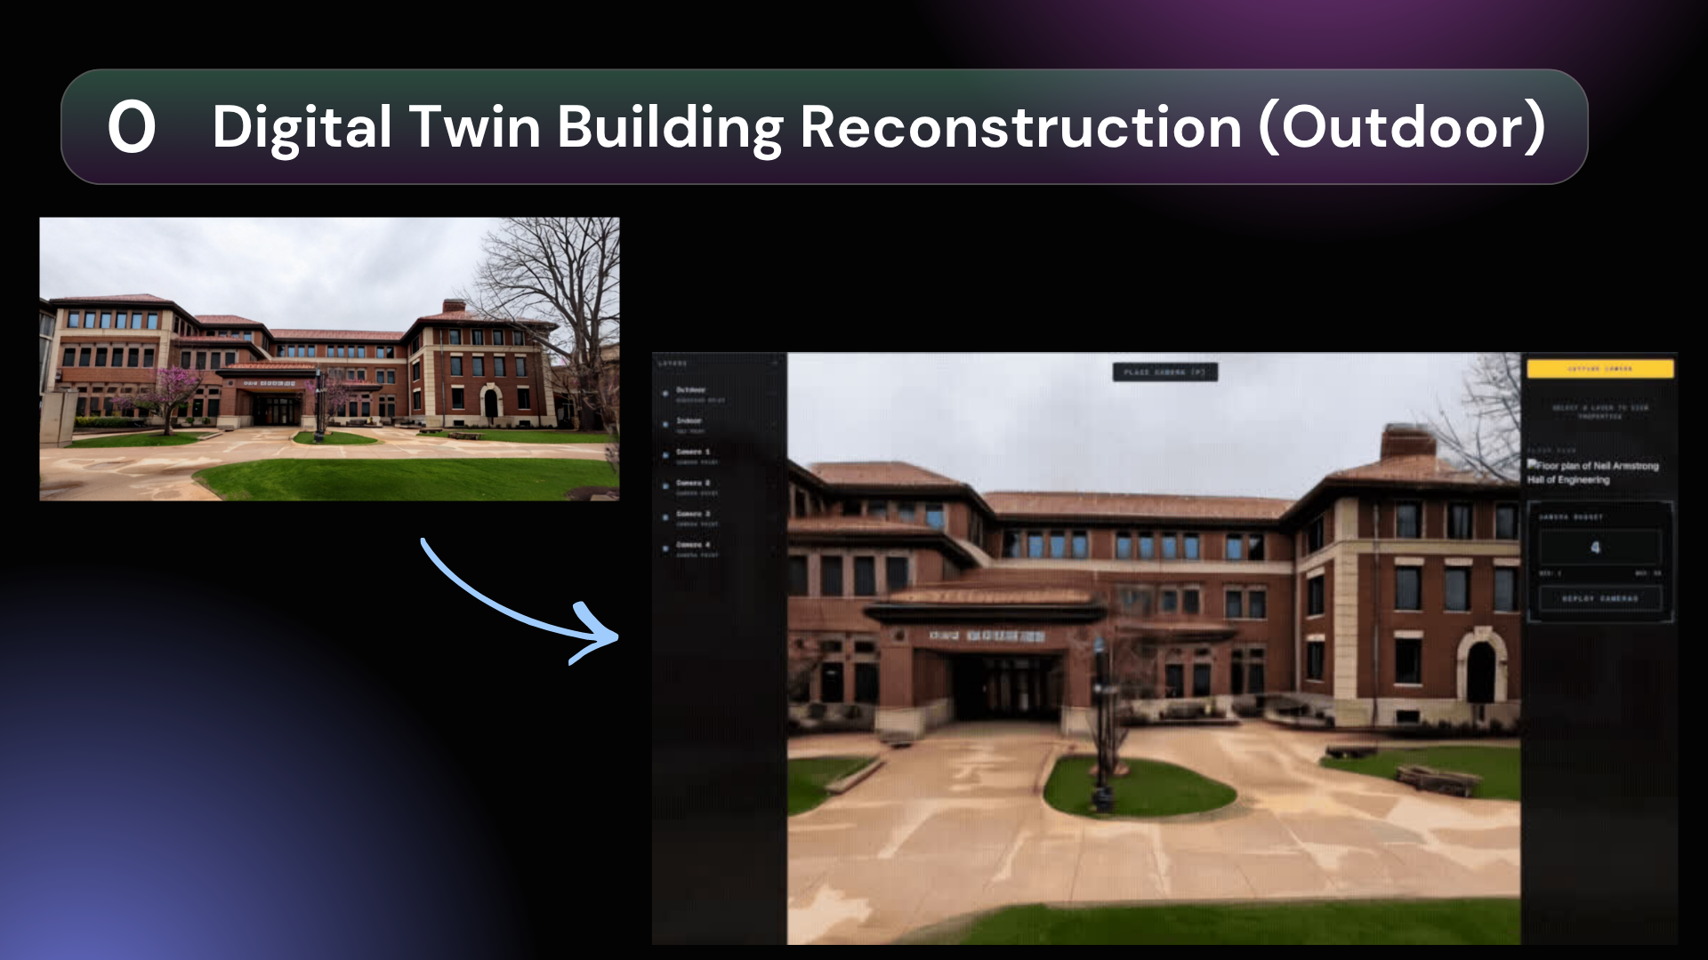Select the Camera 1 layer label
This screenshot has width=1708, height=960.
point(693,452)
